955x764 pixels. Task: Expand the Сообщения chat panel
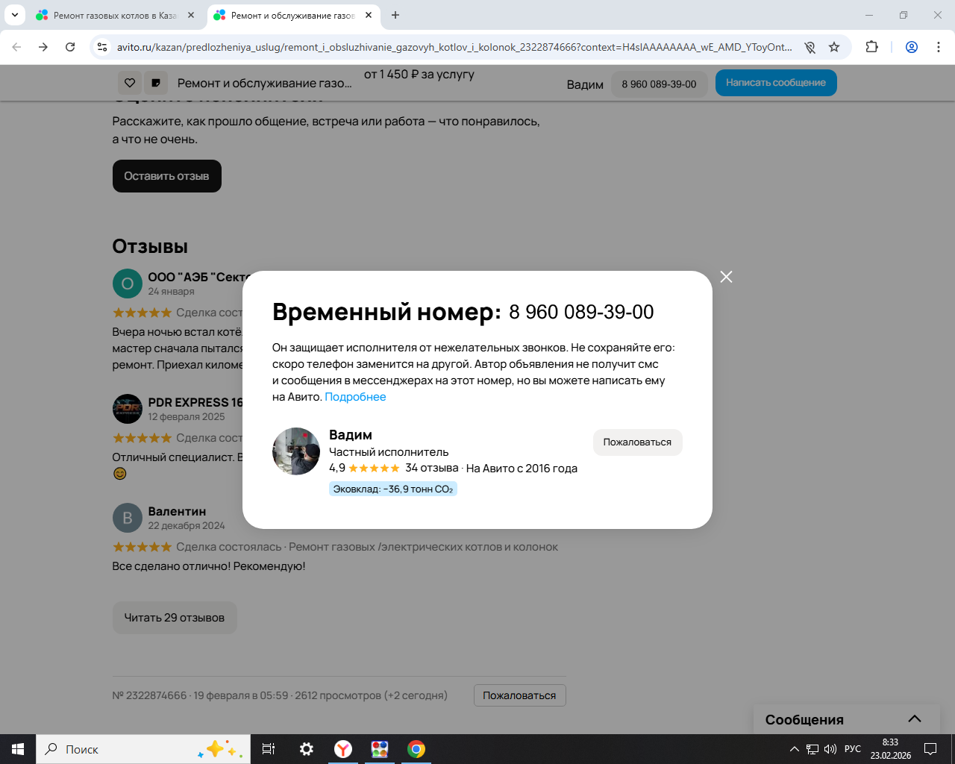[915, 719]
